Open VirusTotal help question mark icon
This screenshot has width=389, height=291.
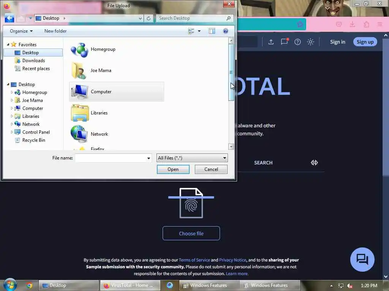(297, 42)
